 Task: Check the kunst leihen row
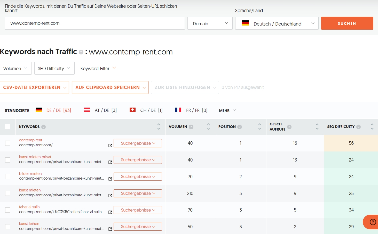[8, 227]
